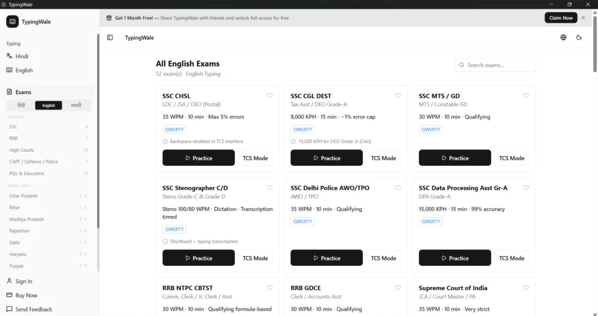Open TCS Mode for SSC CGL DEST

click(383, 158)
